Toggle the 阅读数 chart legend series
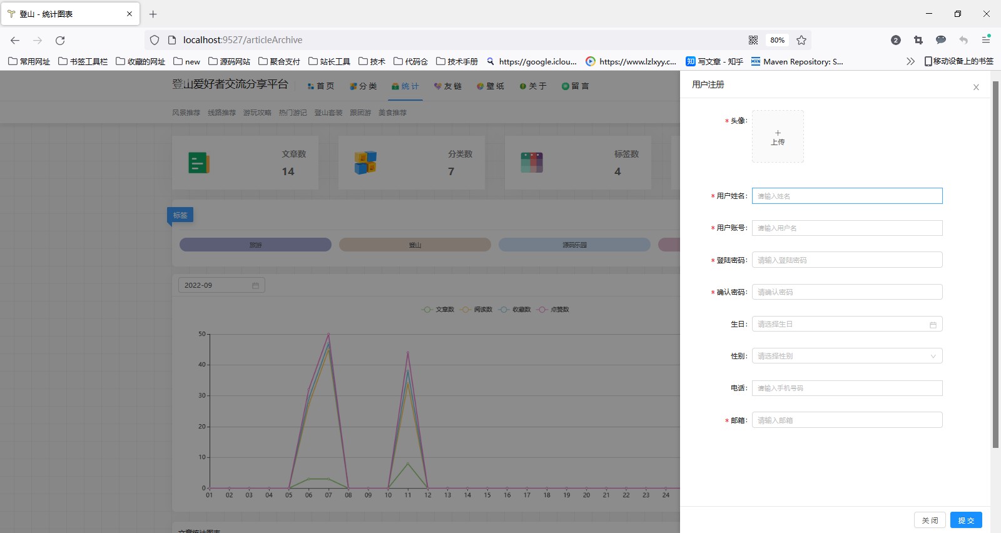Image resolution: width=1001 pixels, height=533 pixels. pos(476,310)
